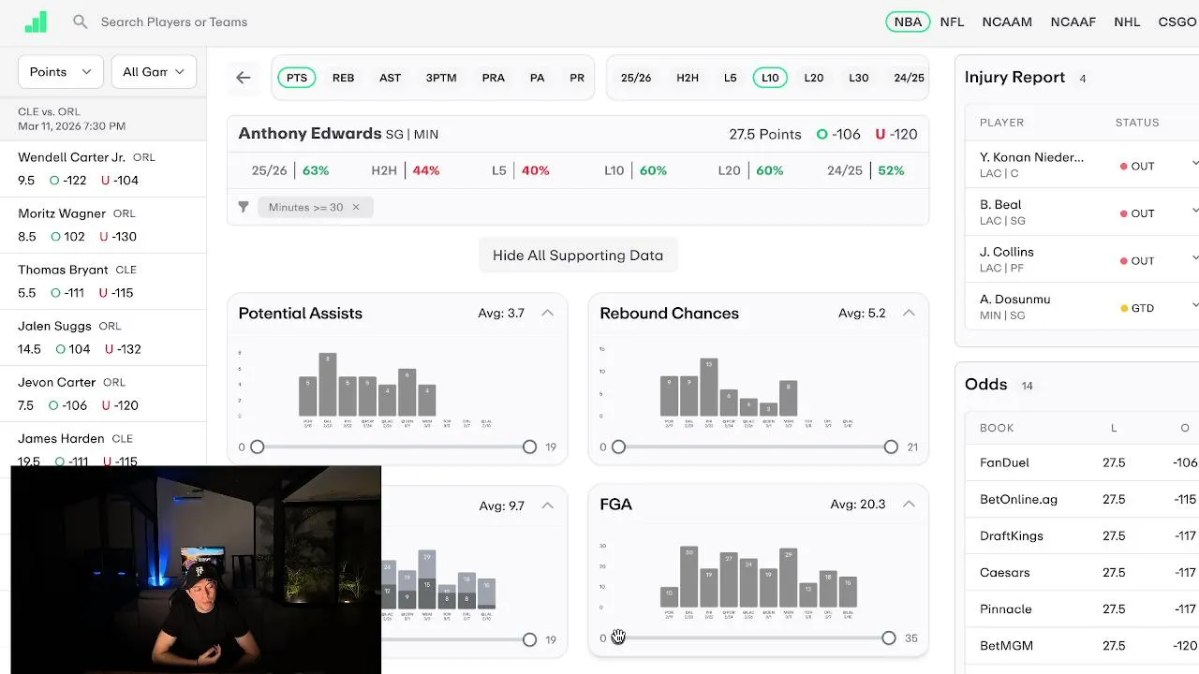
Task: Click the search magnifier icon
Action: [x=81, y=22]
